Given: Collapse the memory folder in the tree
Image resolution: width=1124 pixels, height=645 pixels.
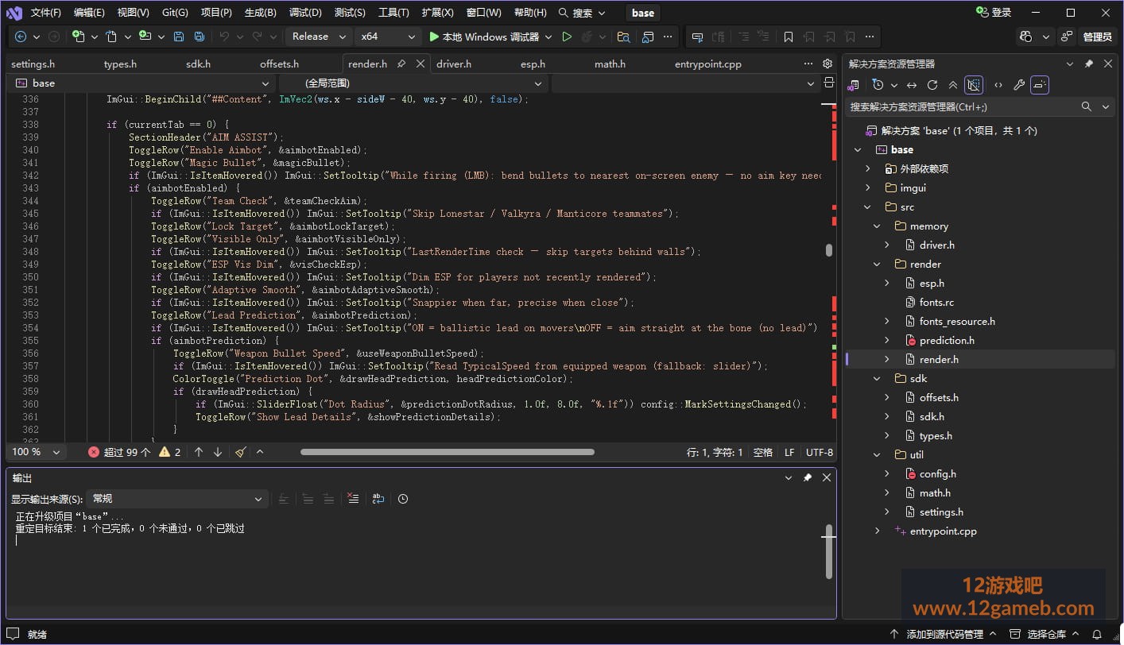Looking at the screenshot, I should tap(877, 226).
